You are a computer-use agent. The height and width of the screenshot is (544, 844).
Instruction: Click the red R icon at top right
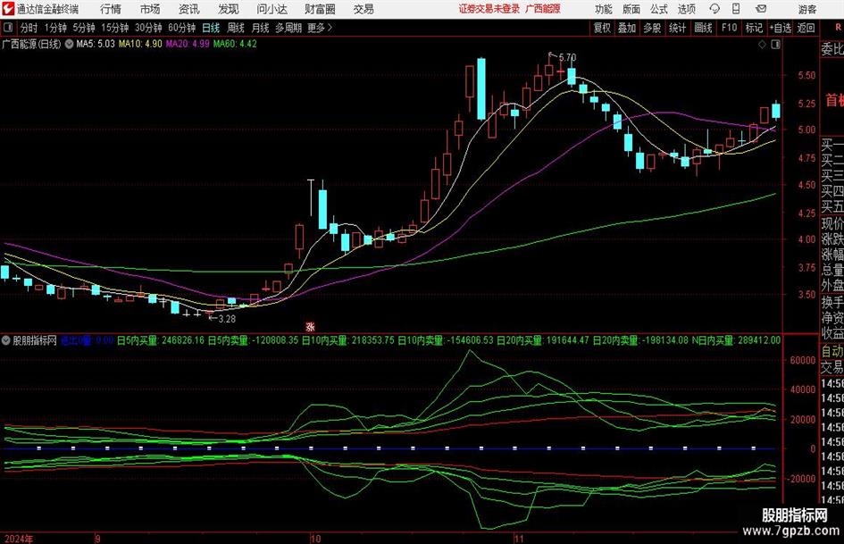coord(839,28)
